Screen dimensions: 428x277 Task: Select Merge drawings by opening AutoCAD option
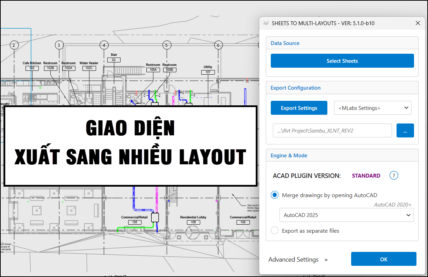coord(274,195)
